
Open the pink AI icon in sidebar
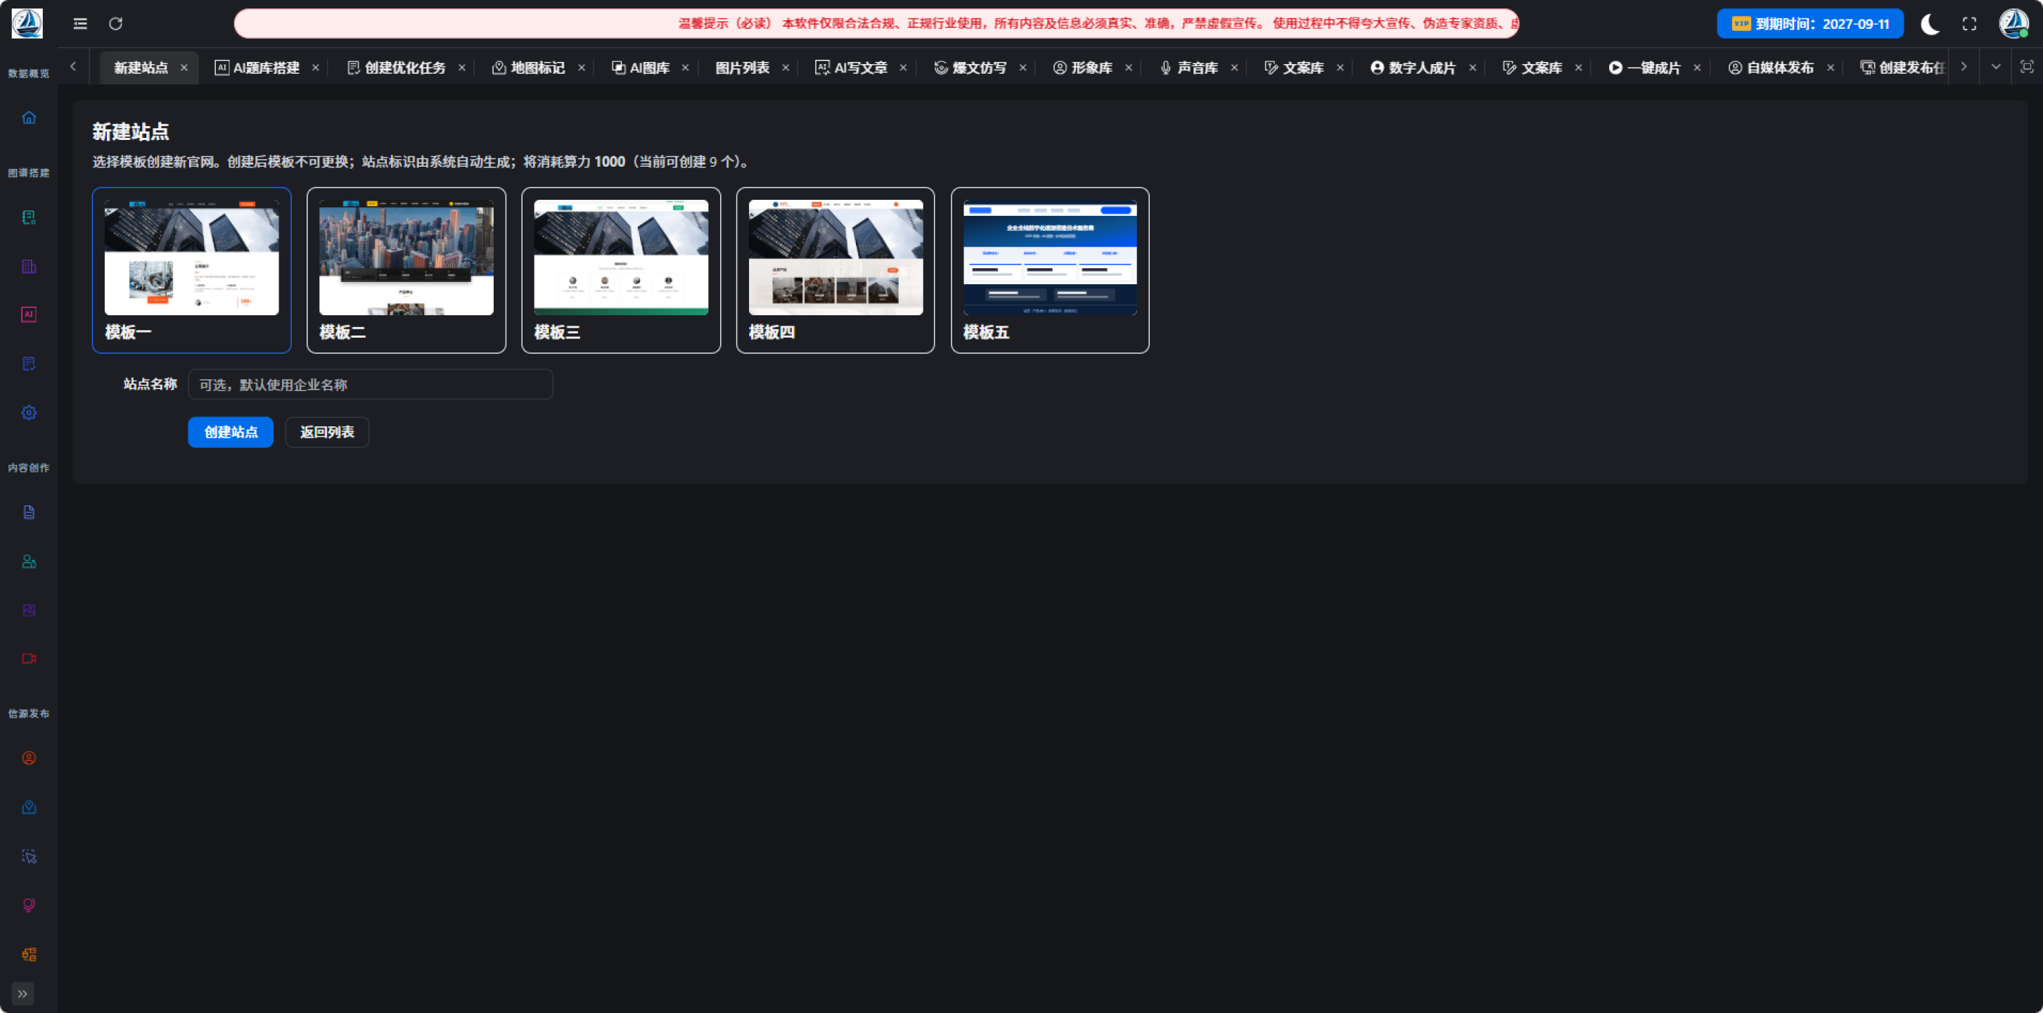(29, 314)
